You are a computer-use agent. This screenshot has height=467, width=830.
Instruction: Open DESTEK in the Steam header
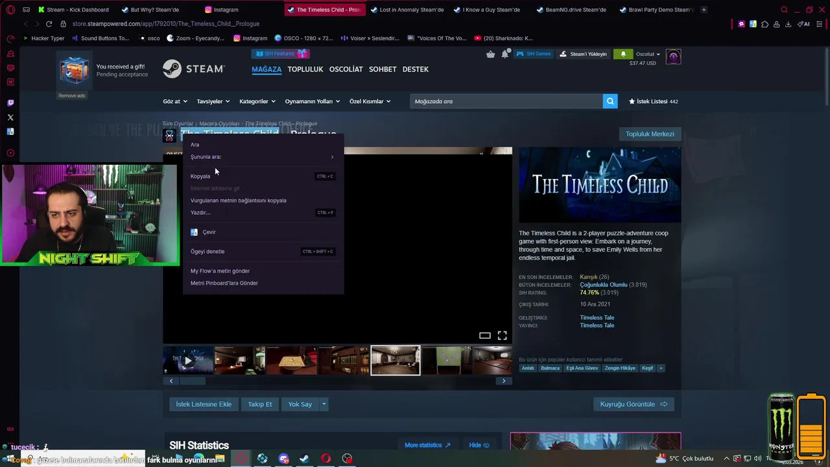pos(415,69)
